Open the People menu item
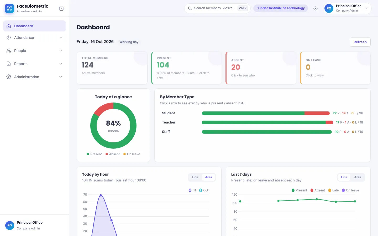Viewport: 378px width, 236px height. 34,51
